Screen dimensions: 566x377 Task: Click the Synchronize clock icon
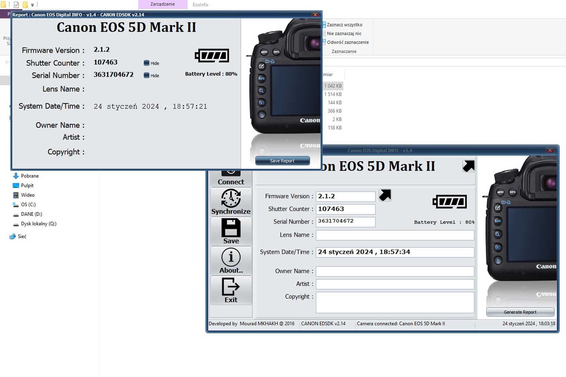coord(231,198)
